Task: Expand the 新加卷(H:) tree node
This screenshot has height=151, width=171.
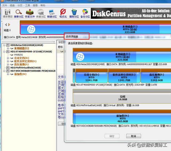Action: (x=8, y=74)
